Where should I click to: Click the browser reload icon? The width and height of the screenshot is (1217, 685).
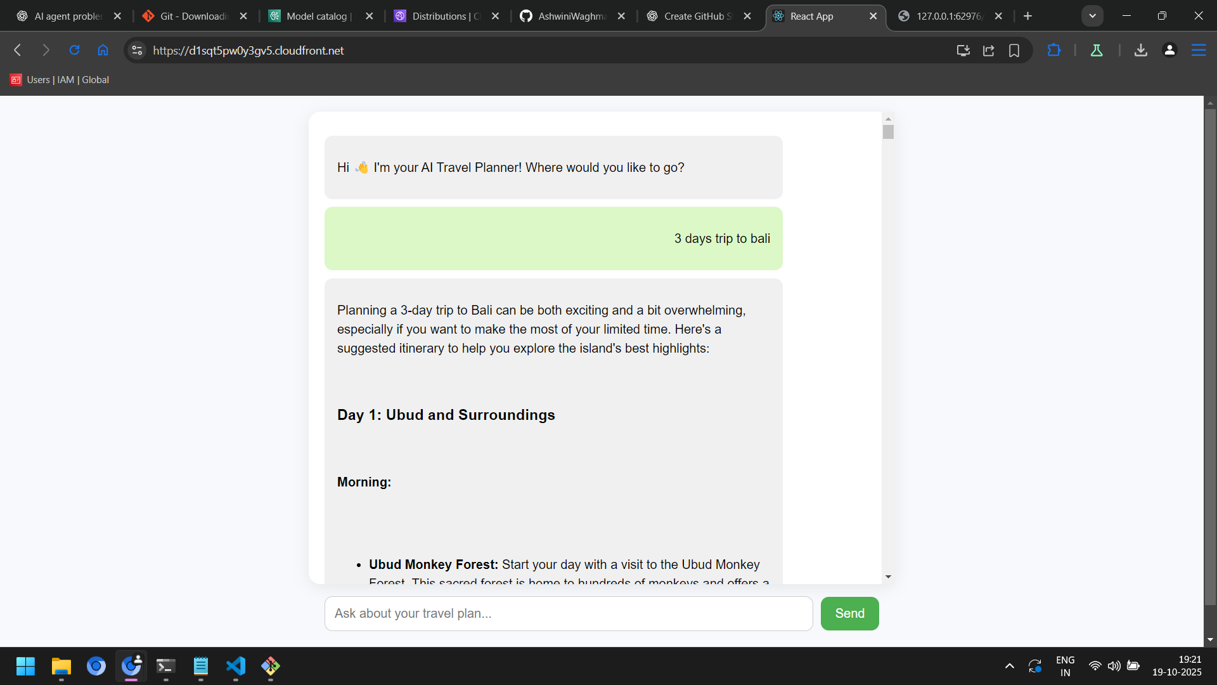click(74, 50)
